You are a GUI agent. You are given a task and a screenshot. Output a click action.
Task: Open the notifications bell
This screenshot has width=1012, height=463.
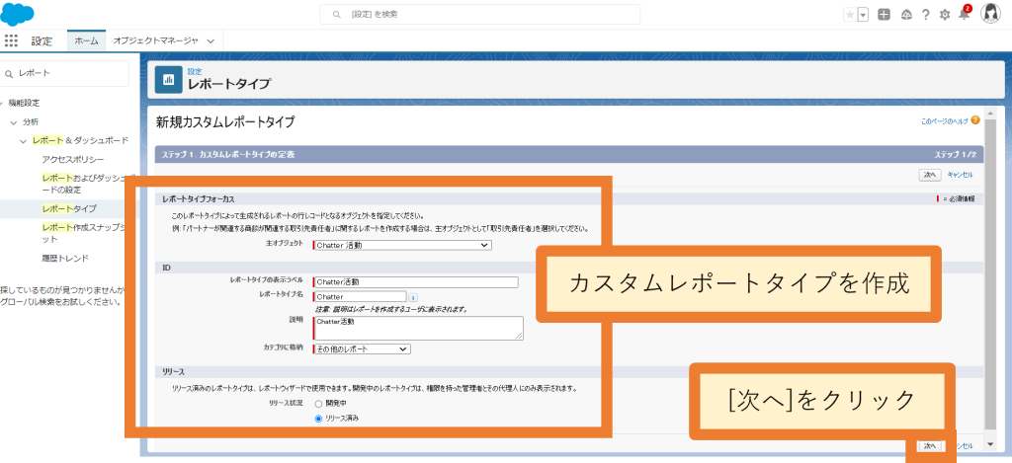965,14
